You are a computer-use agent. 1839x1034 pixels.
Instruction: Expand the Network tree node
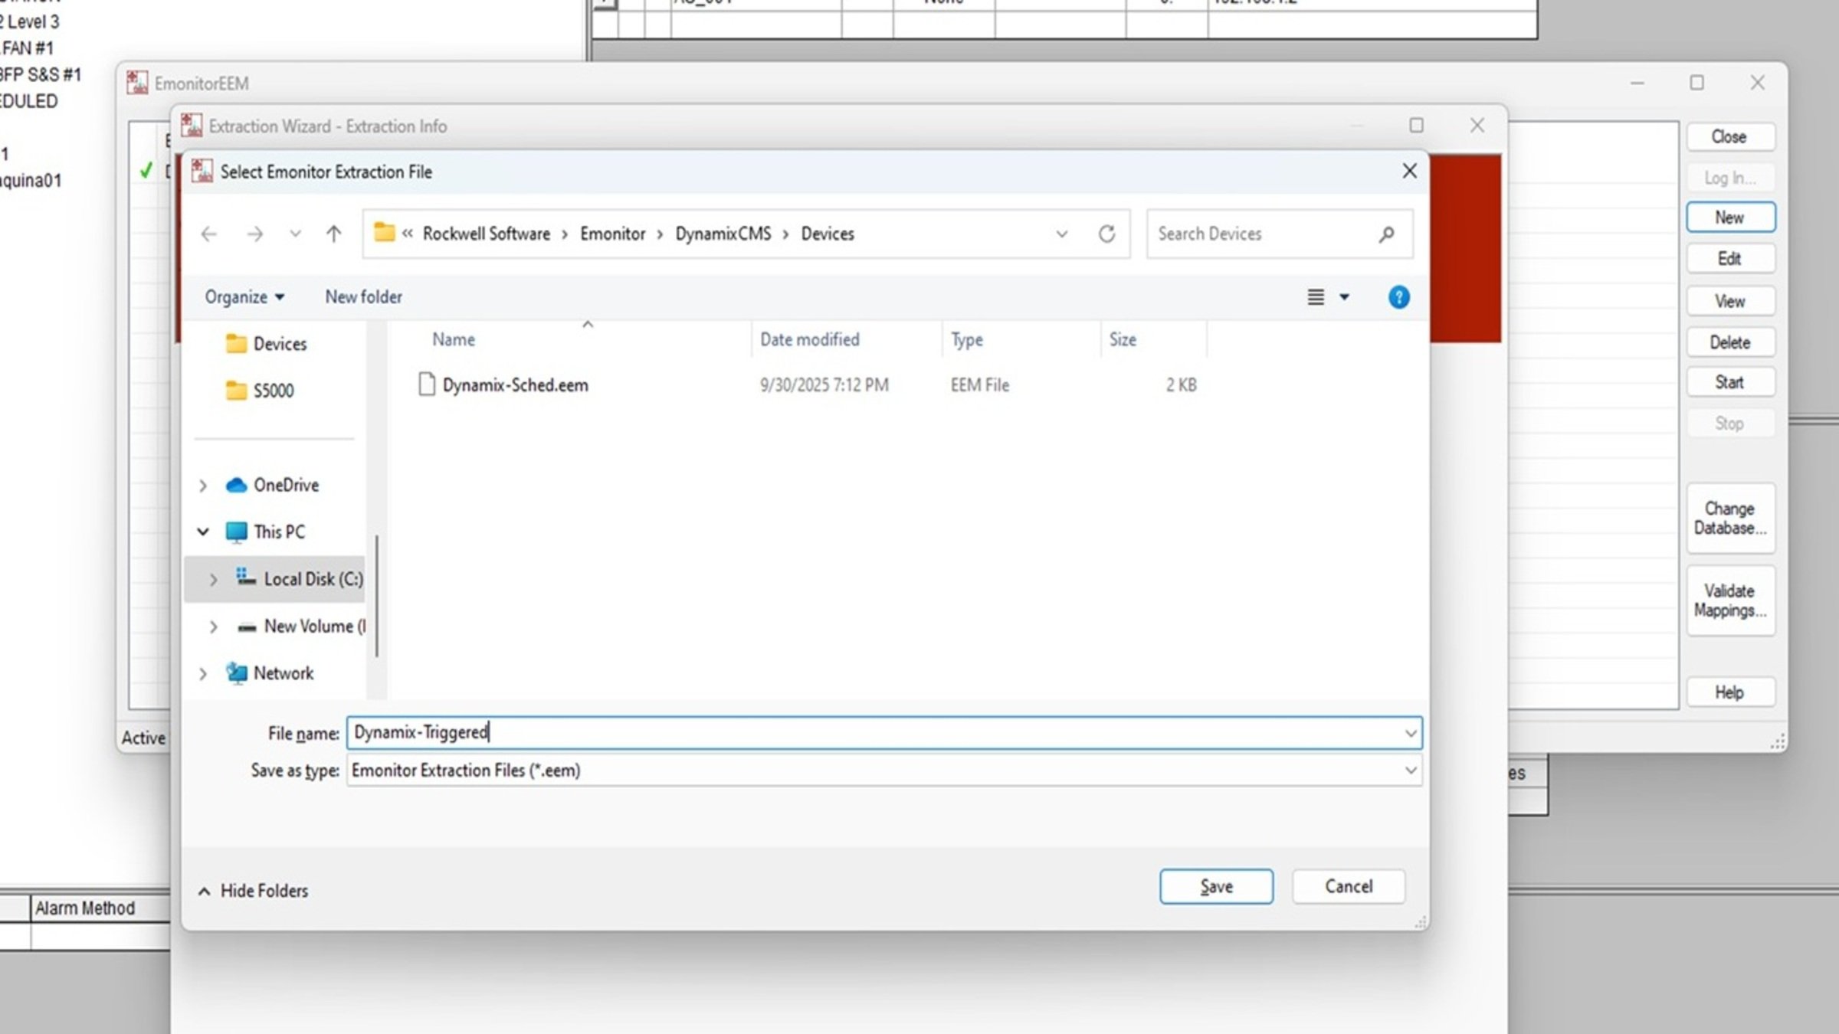pyautogui.click(x=203, y=674)
